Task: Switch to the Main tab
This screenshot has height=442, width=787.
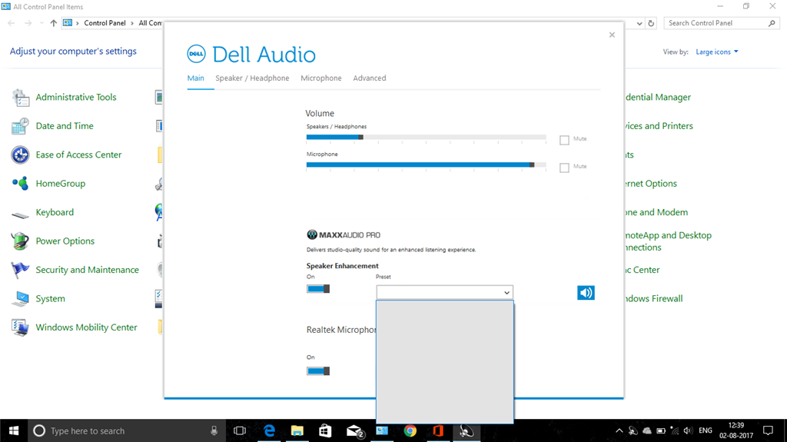Action: click(x=196, y=78)
